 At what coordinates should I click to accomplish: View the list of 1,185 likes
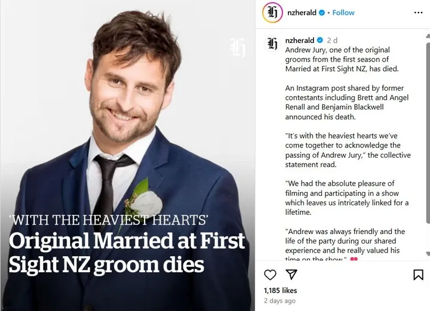[280, 290]
